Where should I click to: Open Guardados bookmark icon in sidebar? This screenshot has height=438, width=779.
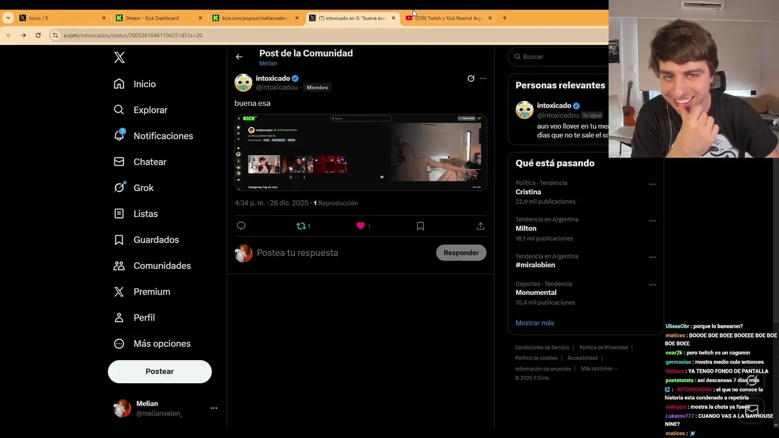point(119,240)
